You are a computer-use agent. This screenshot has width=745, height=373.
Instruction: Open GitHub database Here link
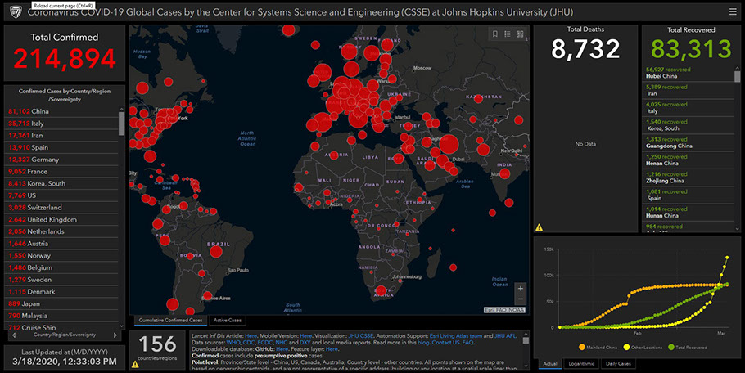point(282,349)
